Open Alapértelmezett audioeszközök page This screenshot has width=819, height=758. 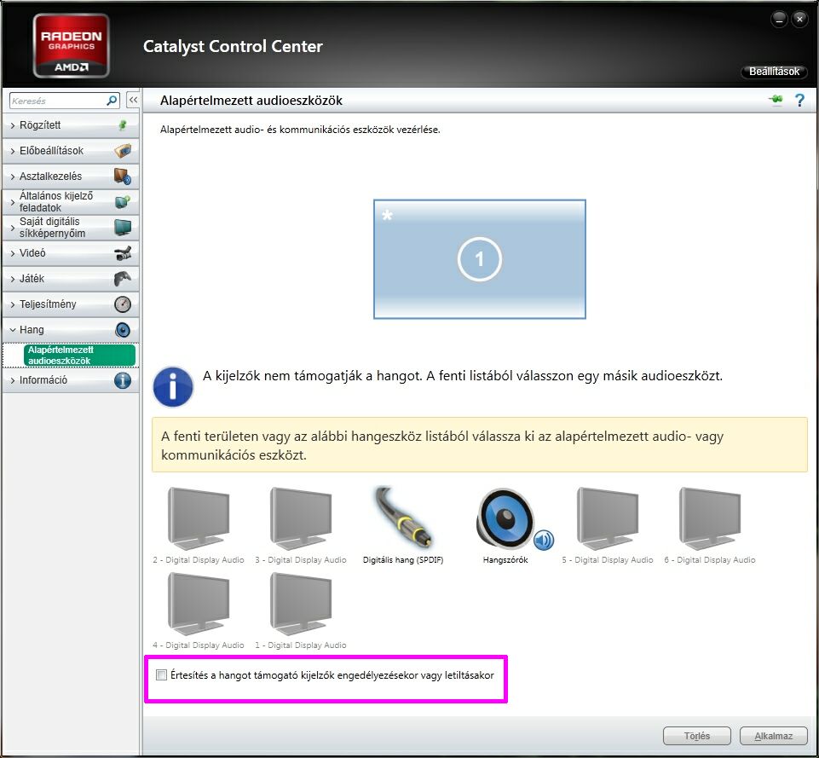[x=79, y=356]
